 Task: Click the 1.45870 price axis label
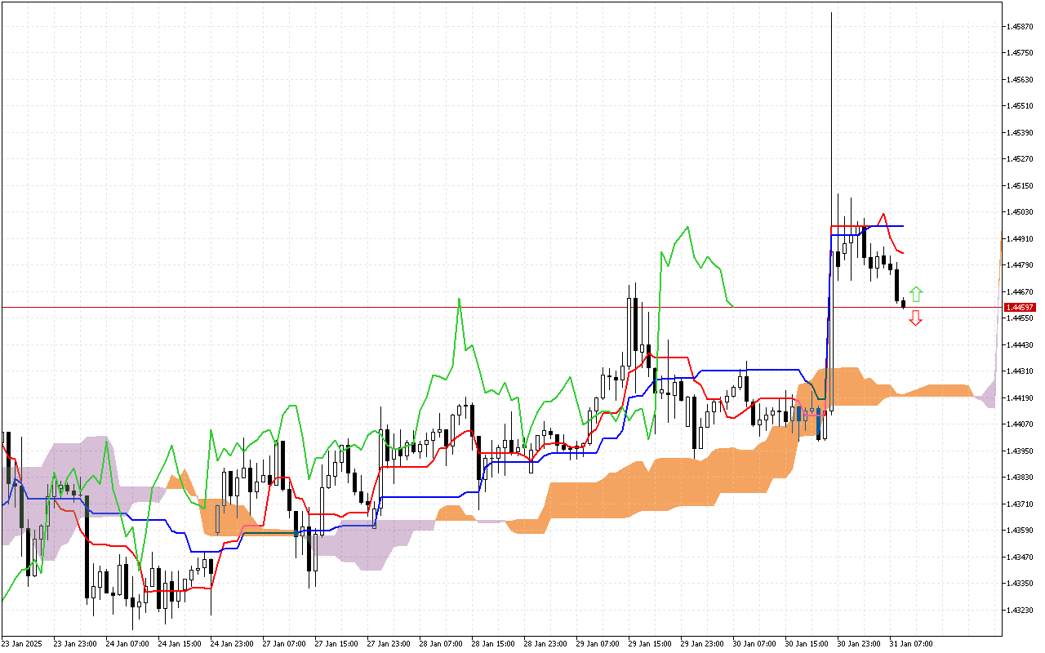click(x=1021, y=27)
